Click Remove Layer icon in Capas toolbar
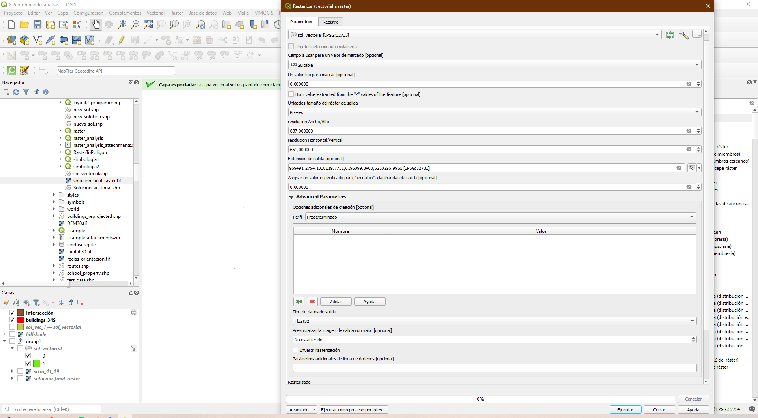This screenshot has width=758, height=418. point(80,302)
